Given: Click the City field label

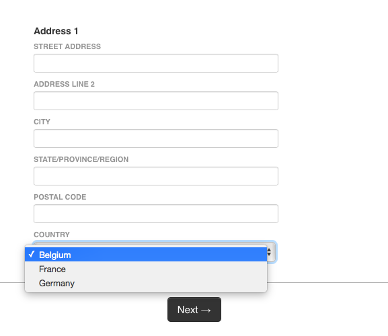Looking at the screenshot, I should click(42, 122).
